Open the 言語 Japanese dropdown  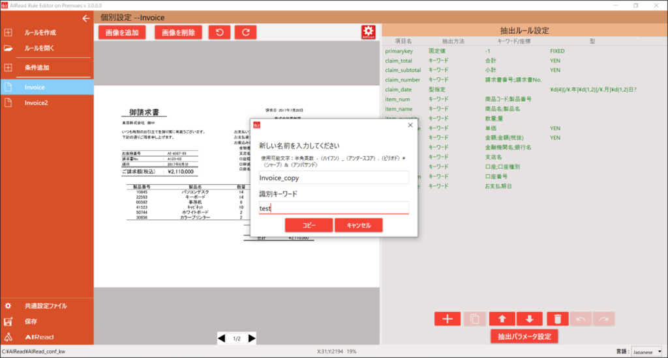(646, 351)
